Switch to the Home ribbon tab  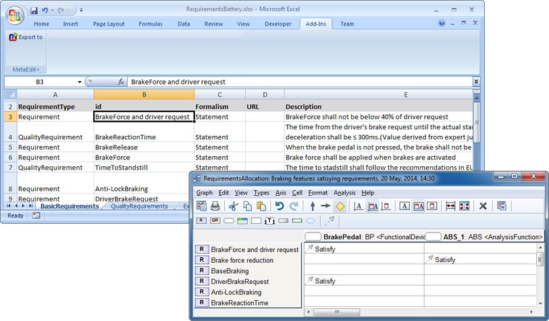point(41,24)
